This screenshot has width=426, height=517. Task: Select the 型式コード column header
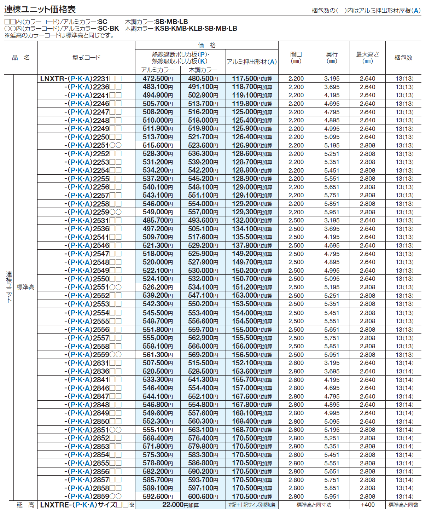point(86,58)
